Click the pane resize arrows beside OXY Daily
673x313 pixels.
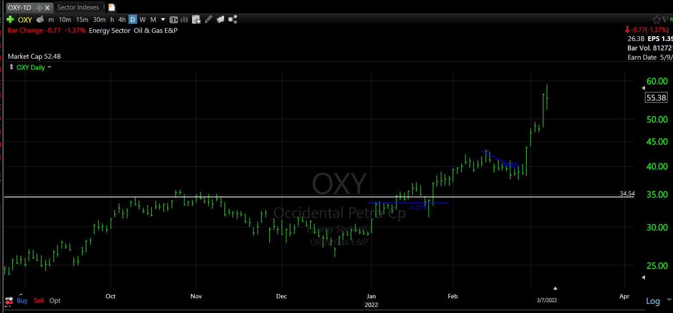click(11, 67)
